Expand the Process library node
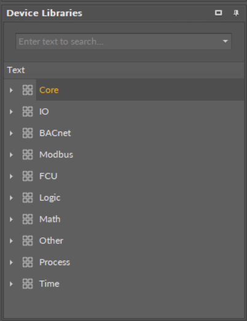This screenshot has height=321, width=247. click(11, 263)
